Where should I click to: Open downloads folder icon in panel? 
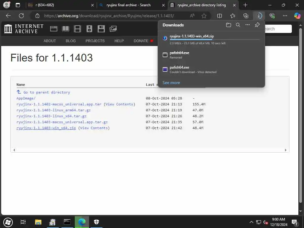229,25
